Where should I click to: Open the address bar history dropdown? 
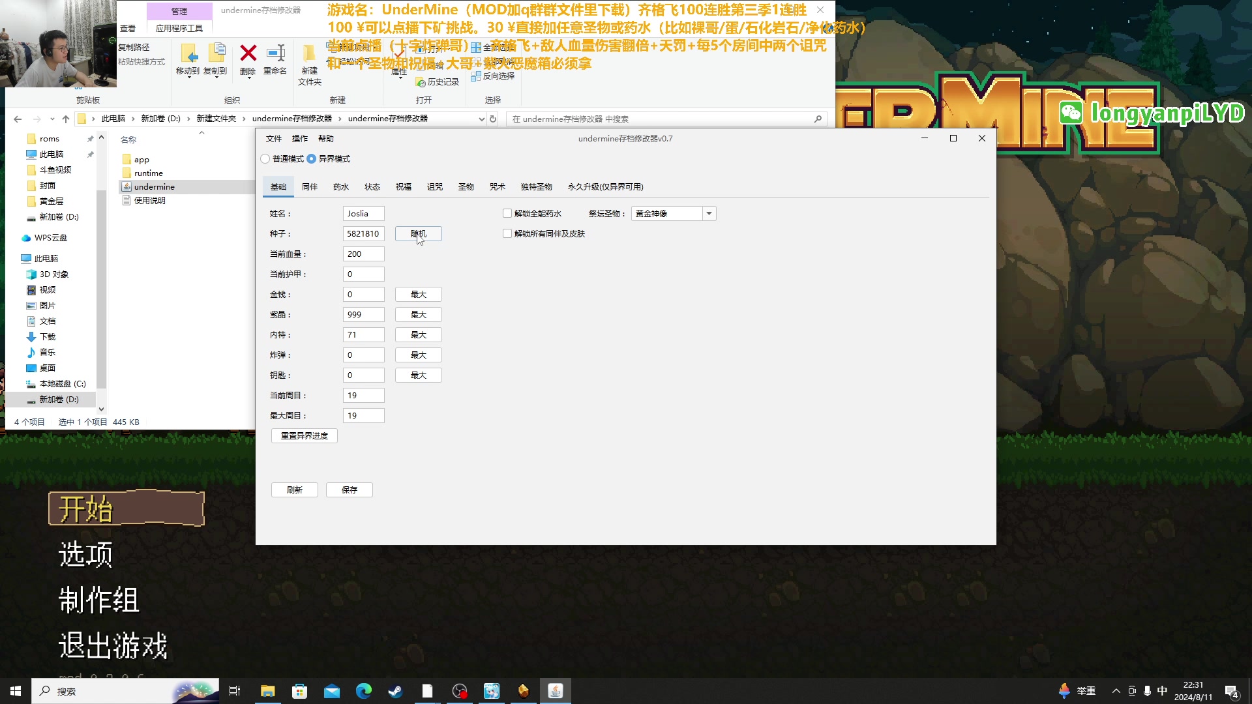coord(481,119)
